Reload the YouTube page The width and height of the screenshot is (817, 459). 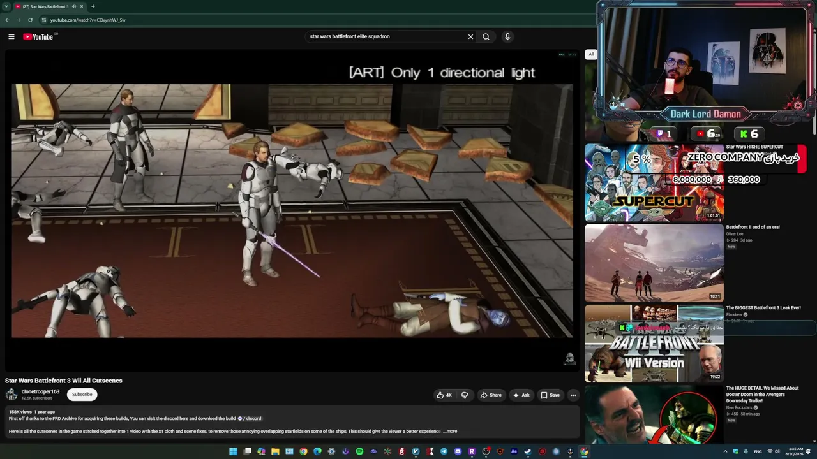tap(30, 20)
